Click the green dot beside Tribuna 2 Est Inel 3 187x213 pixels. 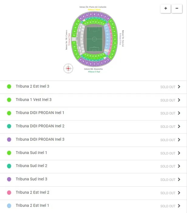pos(9,86)
